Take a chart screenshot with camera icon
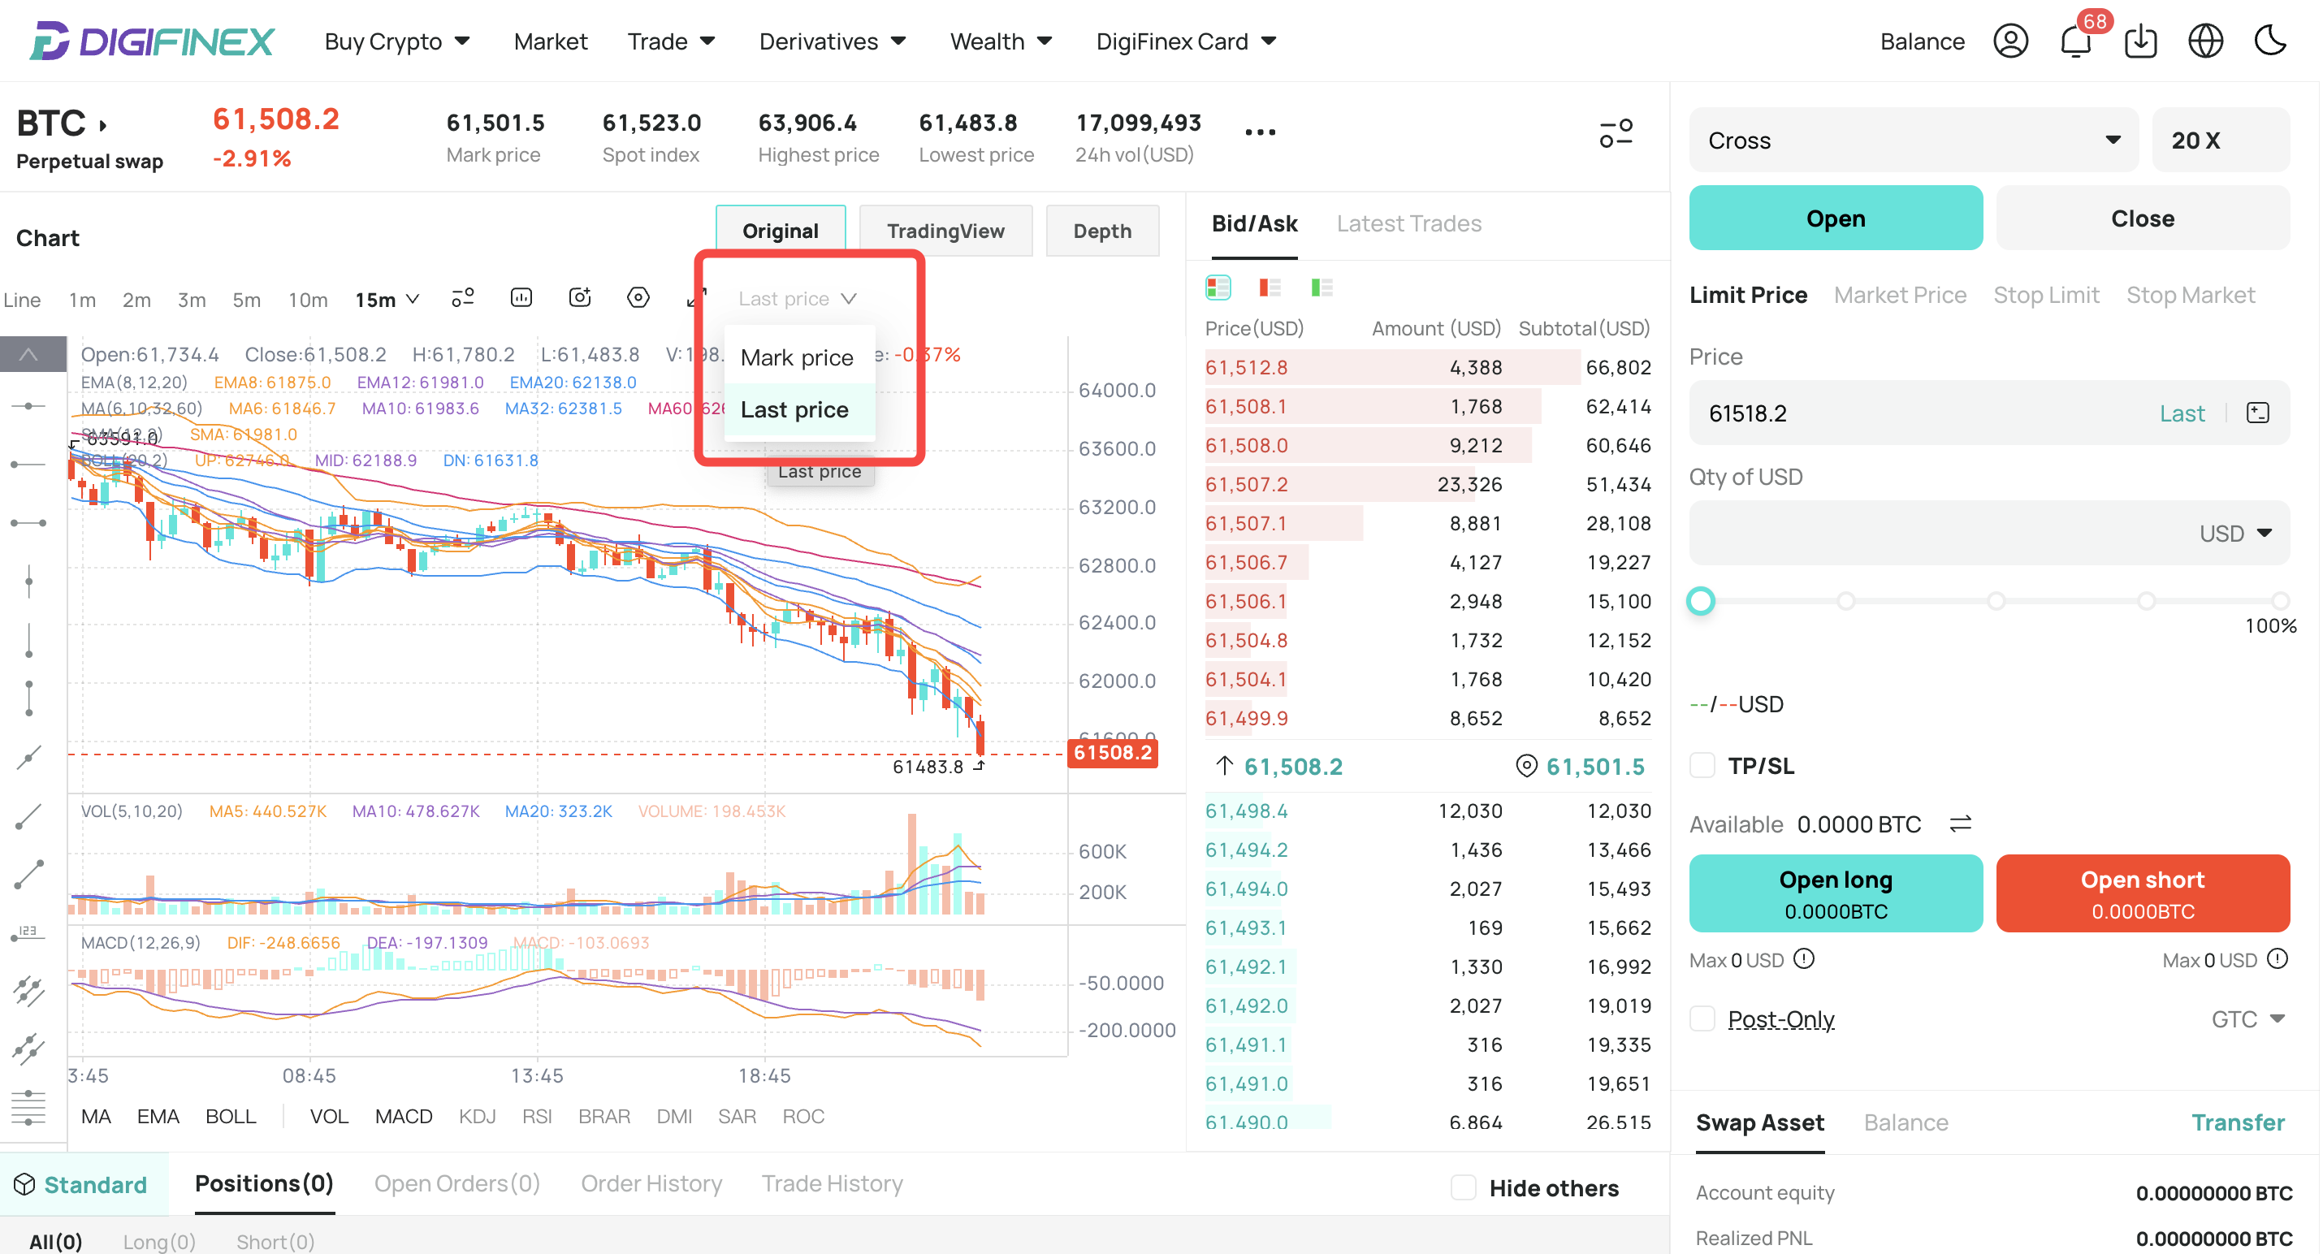 (580, 298)
